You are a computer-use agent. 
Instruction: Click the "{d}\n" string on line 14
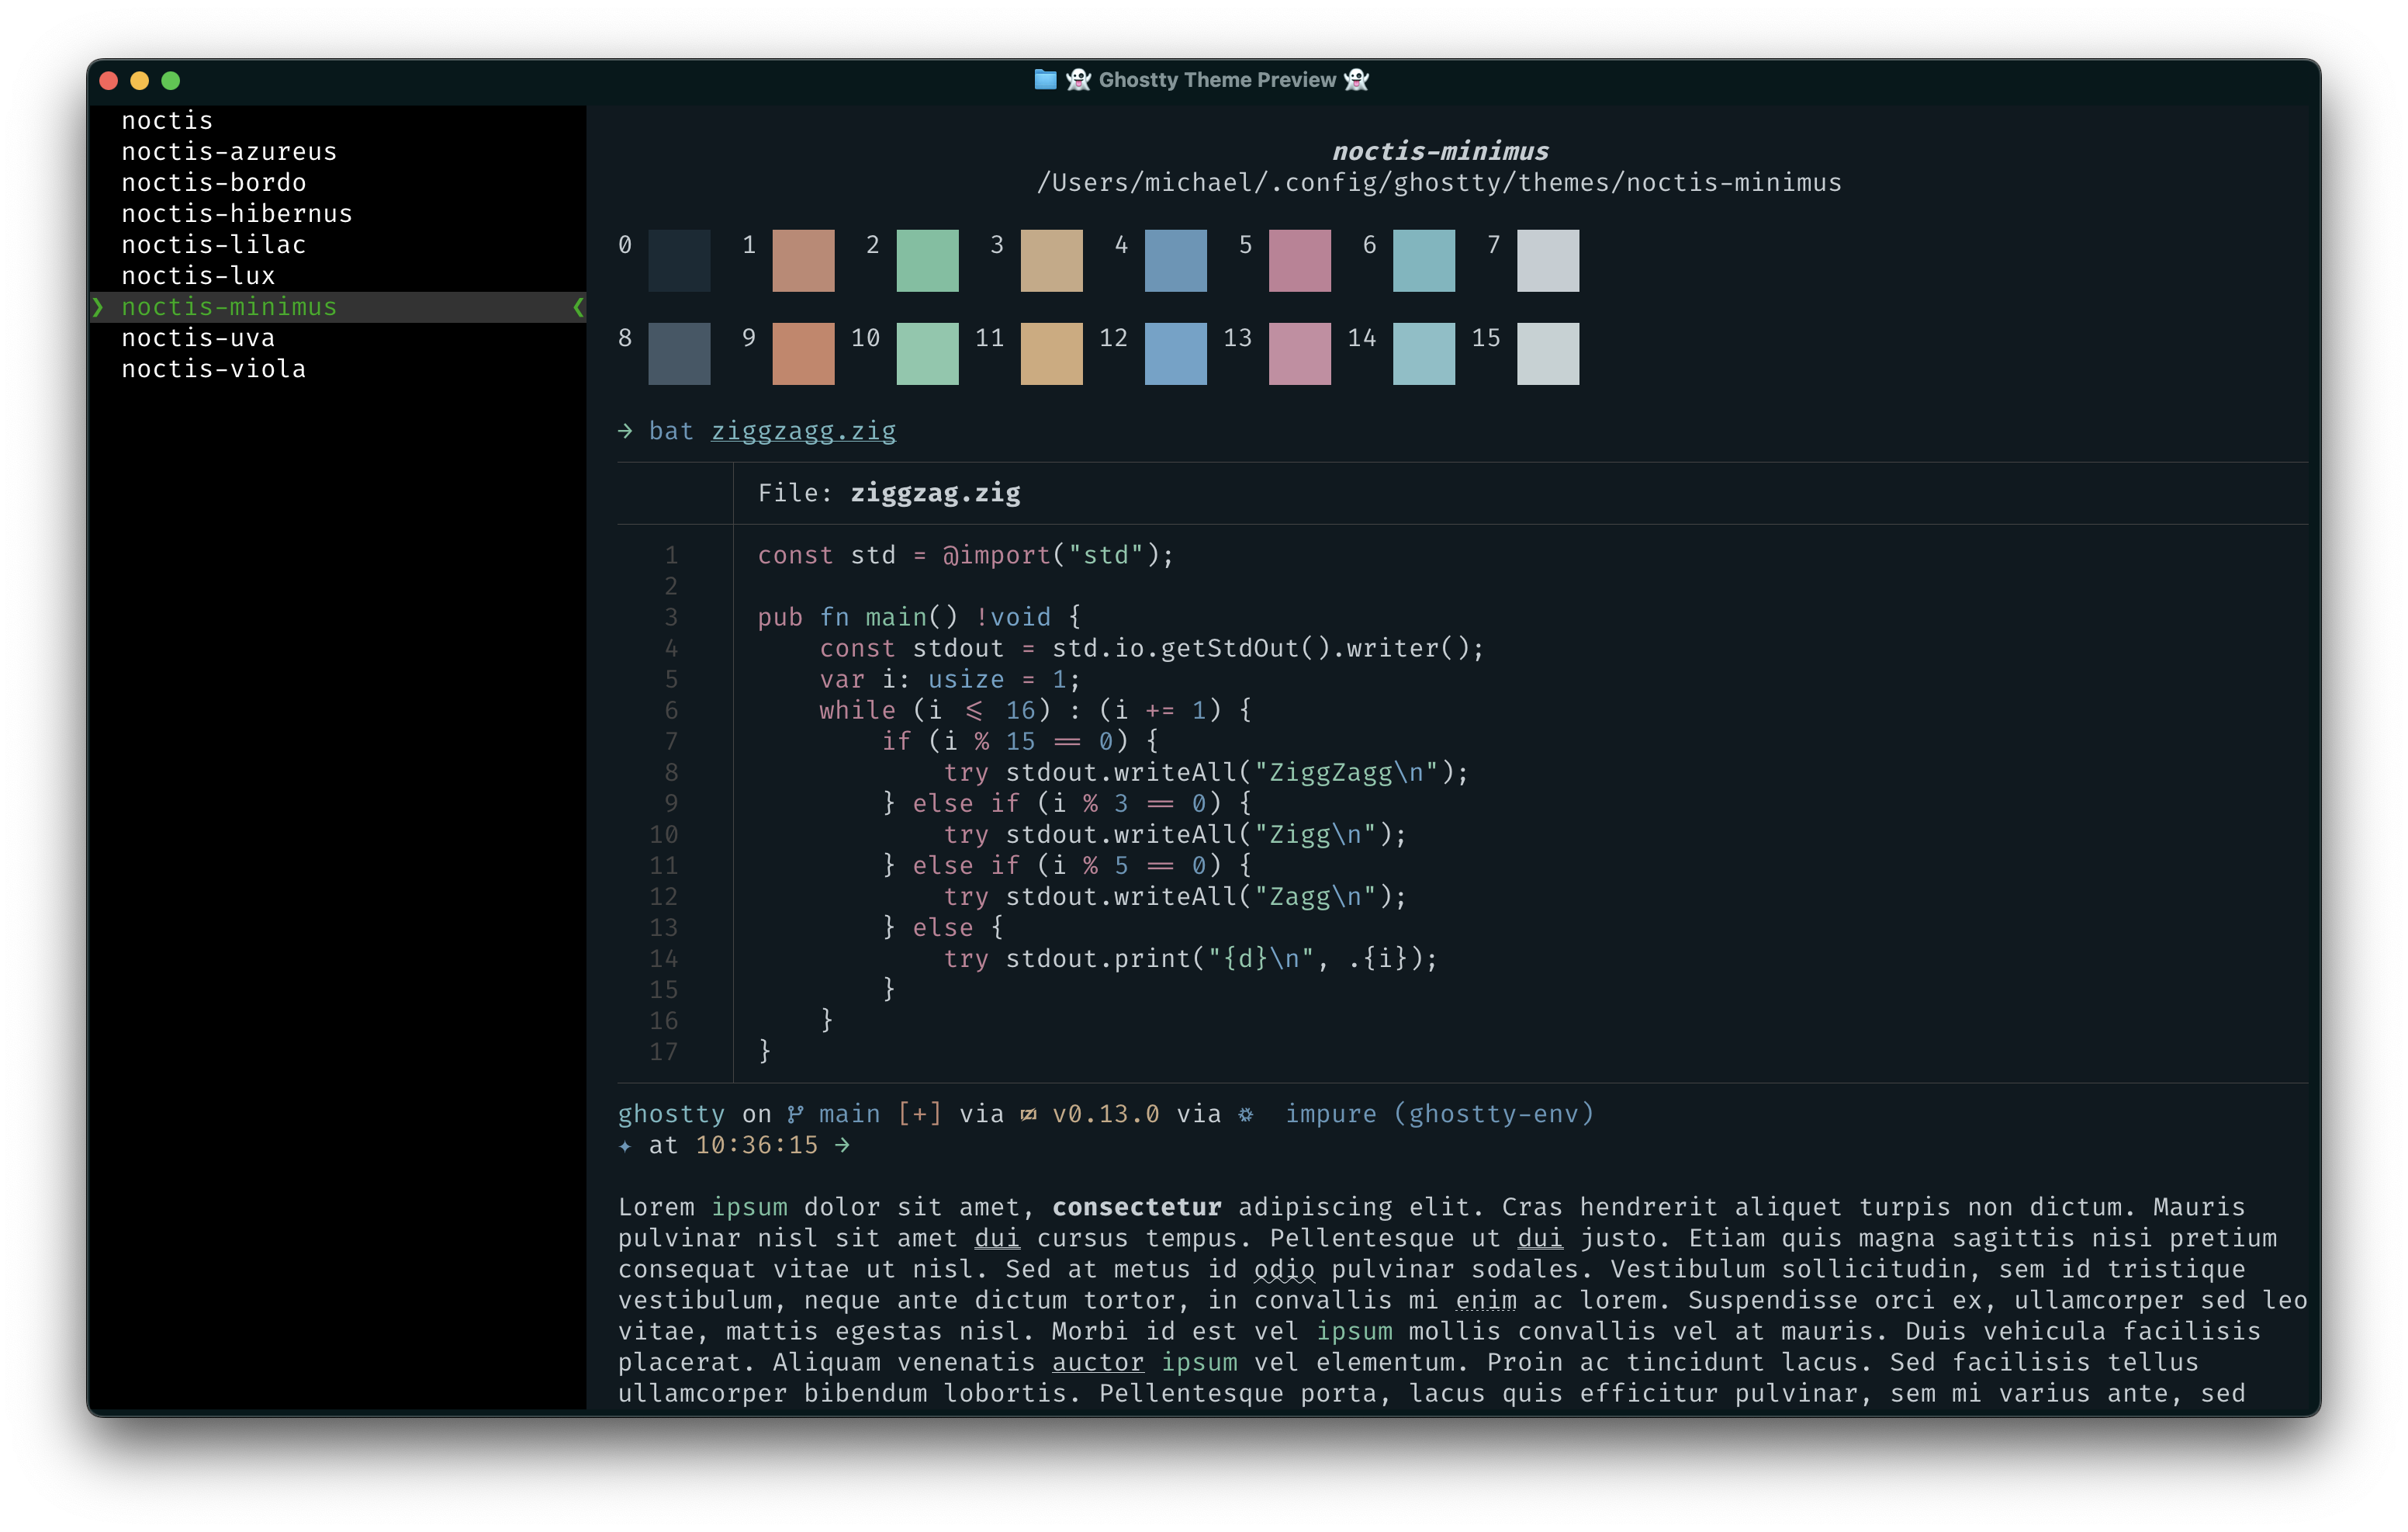click(1261, 958)
